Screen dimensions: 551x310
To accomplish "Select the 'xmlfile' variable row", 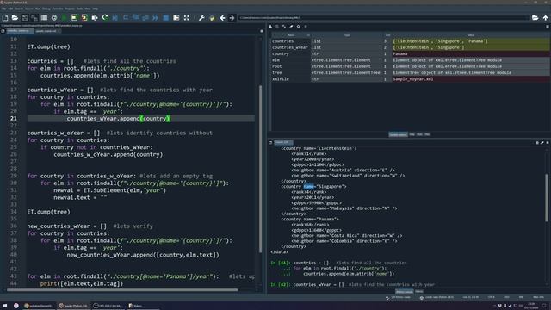I will [411, 79].
